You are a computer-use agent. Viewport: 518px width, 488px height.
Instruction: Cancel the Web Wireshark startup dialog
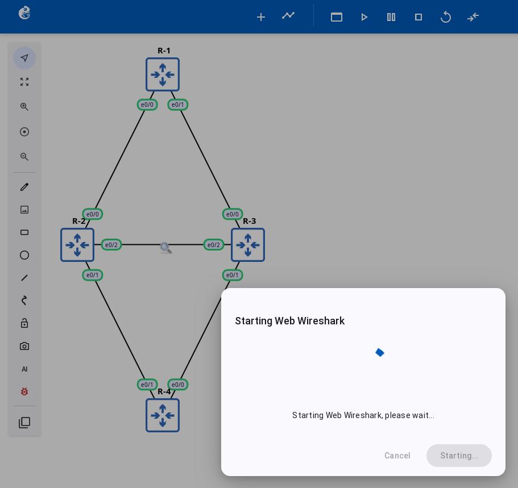tap(397, 456)
